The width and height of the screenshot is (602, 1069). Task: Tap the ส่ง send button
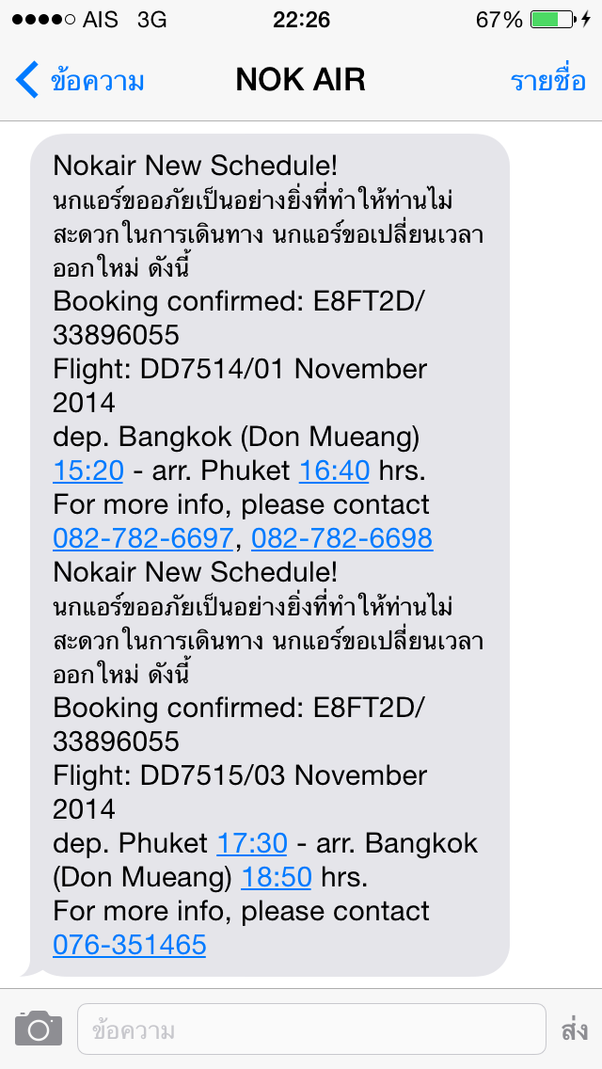(x=574, y=1029)
